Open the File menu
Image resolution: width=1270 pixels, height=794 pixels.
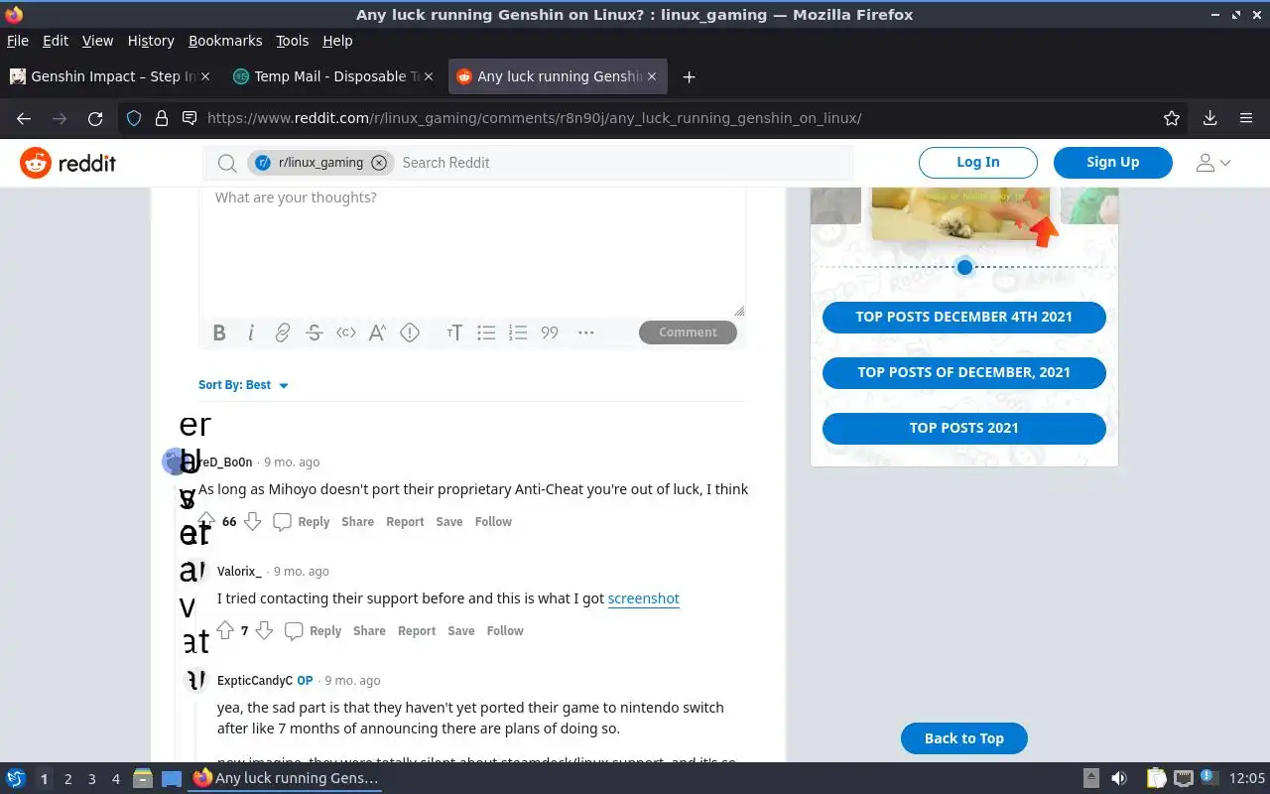18,41
